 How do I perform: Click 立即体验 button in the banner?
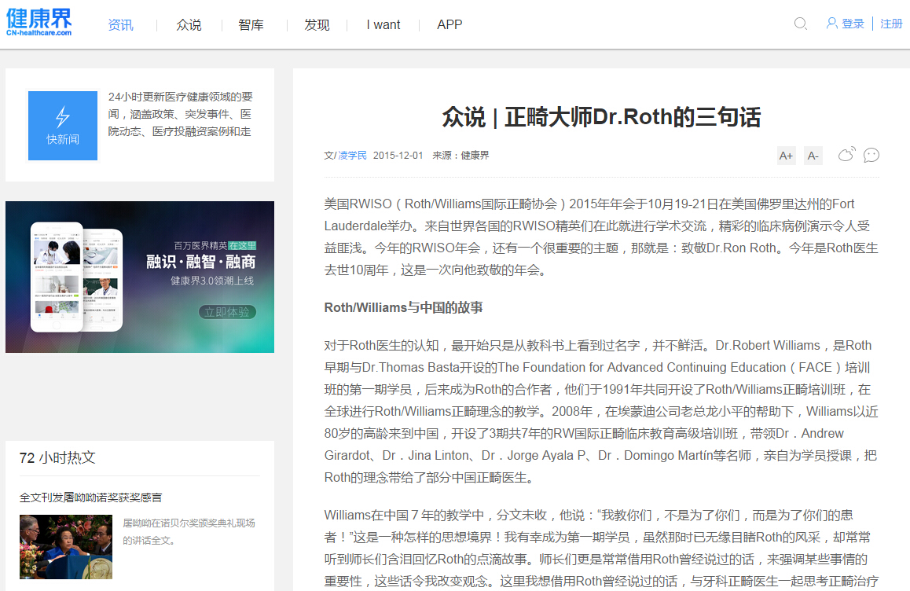click(228, 312)
